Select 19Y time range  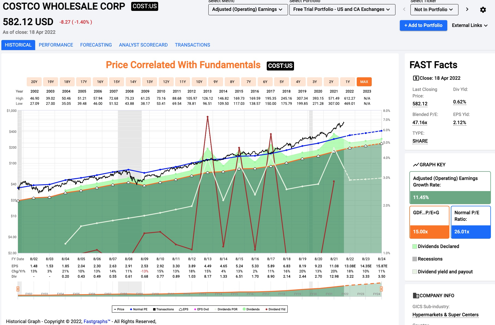tap(51, 82)
